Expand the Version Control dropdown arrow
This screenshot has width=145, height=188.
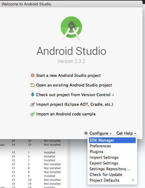point(113,95)
